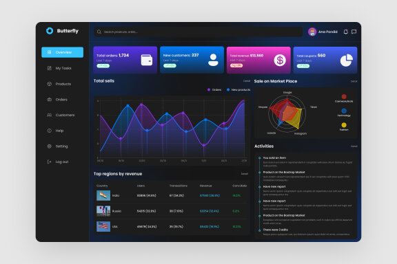Viewport: 397px width, 264px height.
Task: Click Detail link beside Sale on Market Place
Action: coord(354,81)
